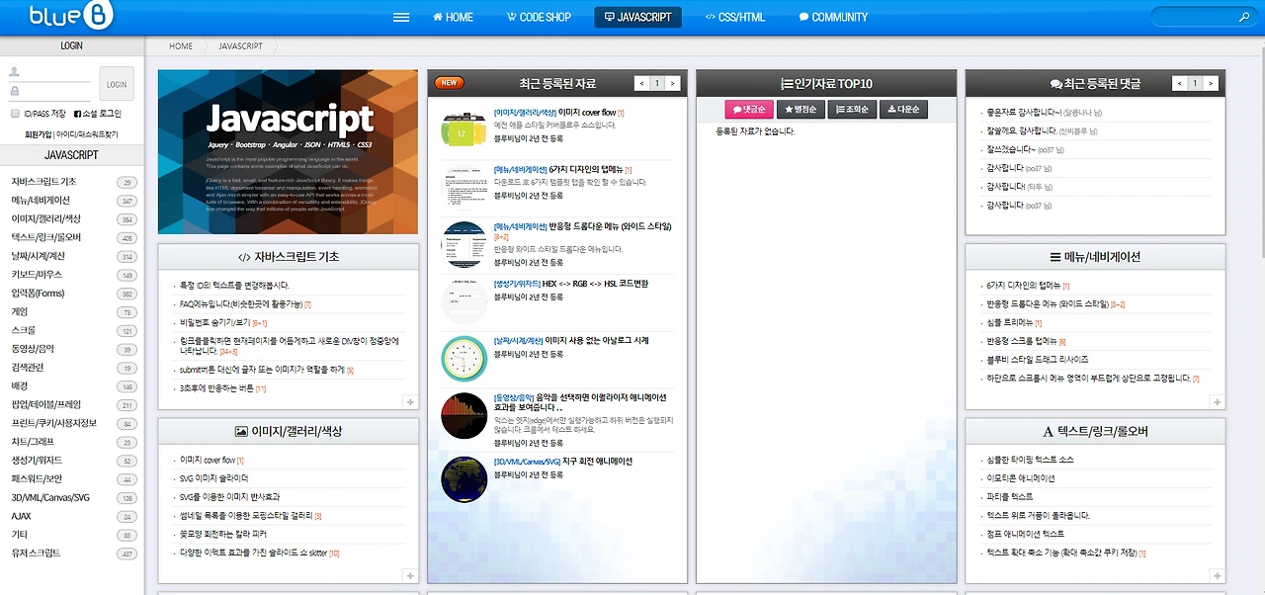Open '심플 트리메뉴' post
The width and height of the screenshot is (1265, 595).
pyautogui.click(x=1008, y=323)
